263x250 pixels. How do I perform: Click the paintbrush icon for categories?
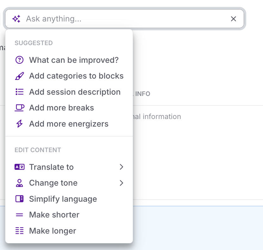pyautogui.click(x=20, y=76)
